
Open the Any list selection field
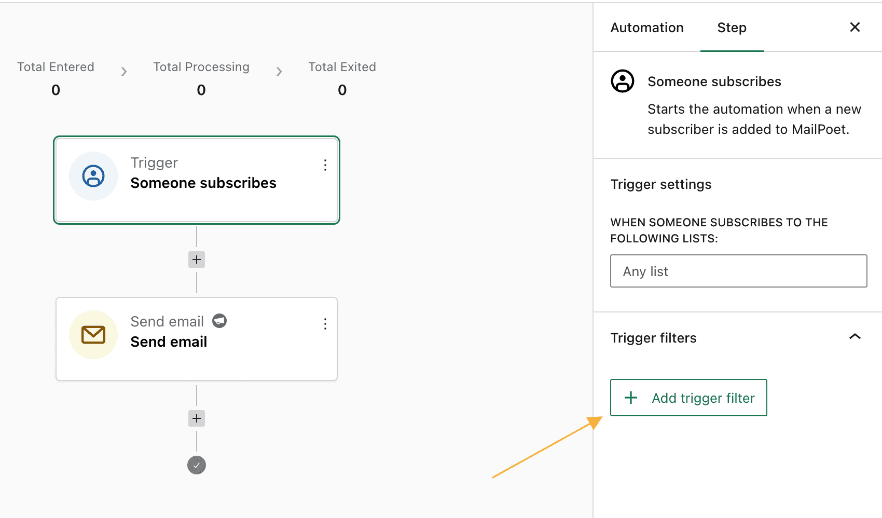coord(738,271)
